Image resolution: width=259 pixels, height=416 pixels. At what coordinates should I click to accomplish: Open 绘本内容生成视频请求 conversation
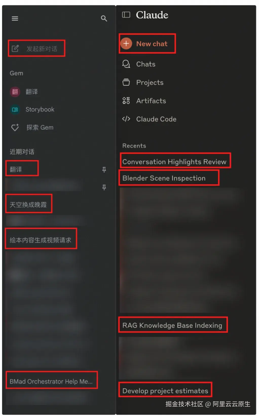[x=41, y=240]
